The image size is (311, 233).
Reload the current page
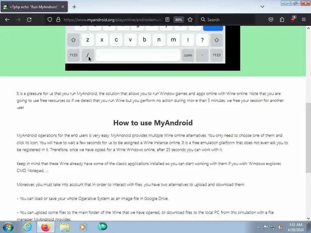[x=29, y=20]
